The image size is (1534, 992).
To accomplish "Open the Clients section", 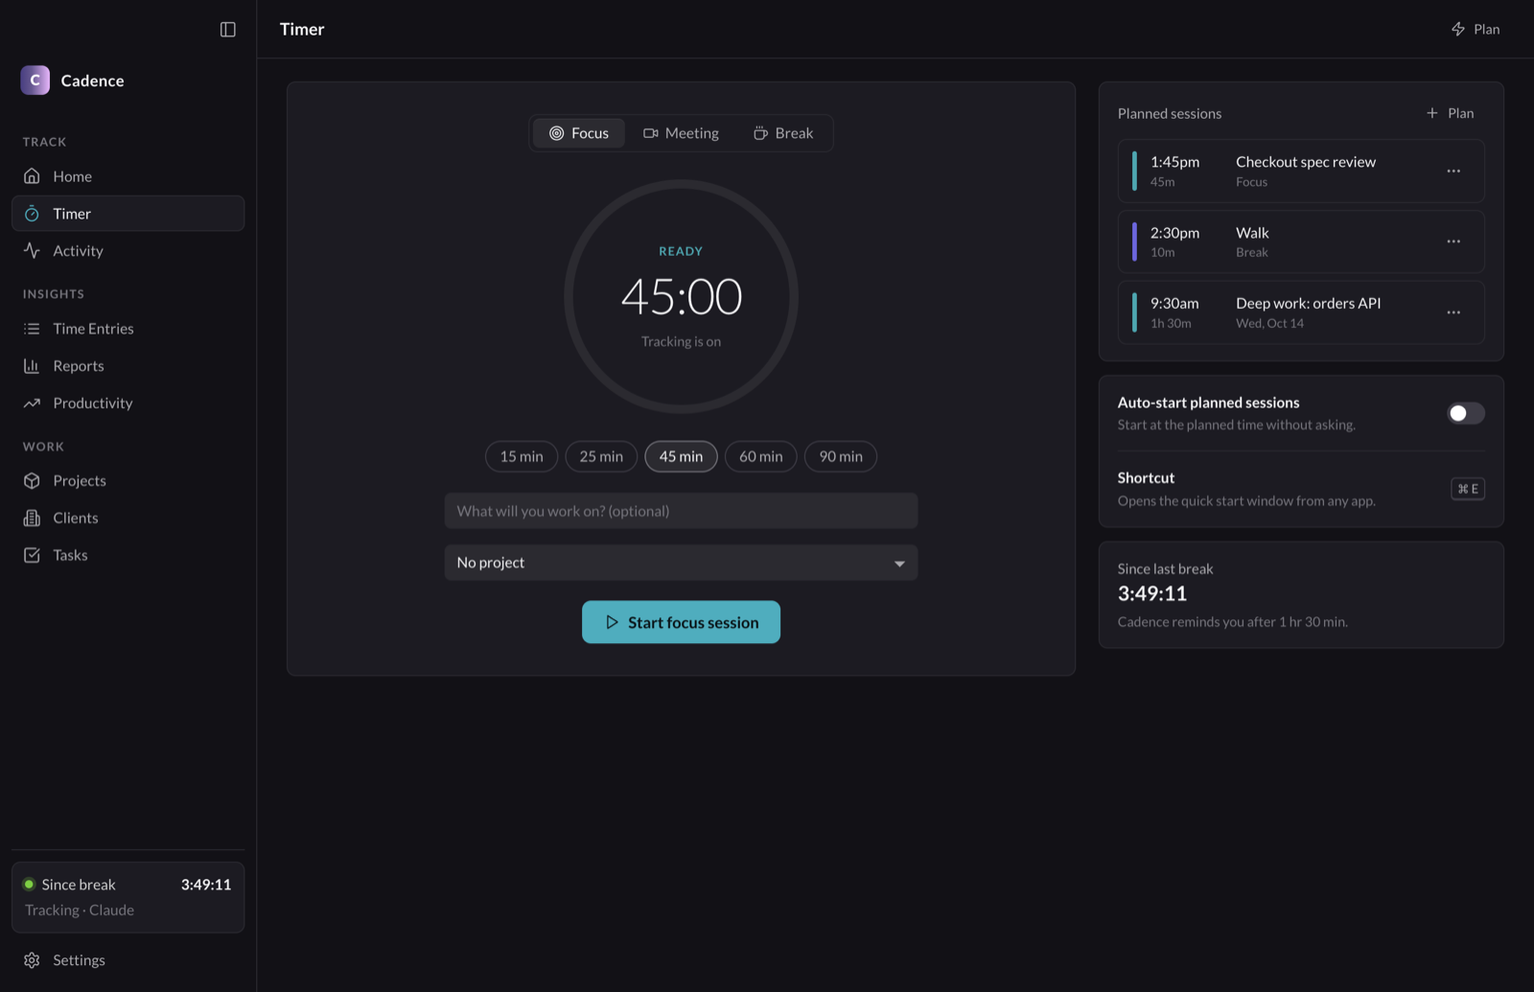I will [128, 519].
